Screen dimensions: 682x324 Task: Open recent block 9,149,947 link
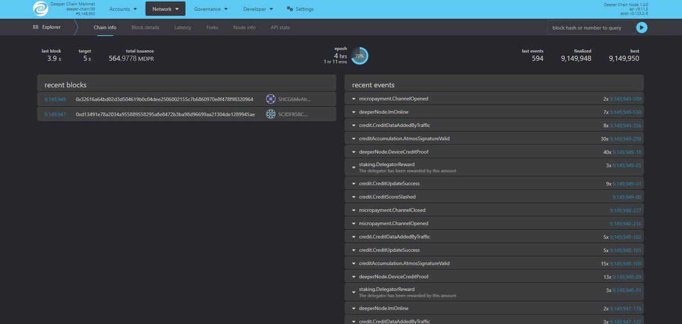point(55,114)
